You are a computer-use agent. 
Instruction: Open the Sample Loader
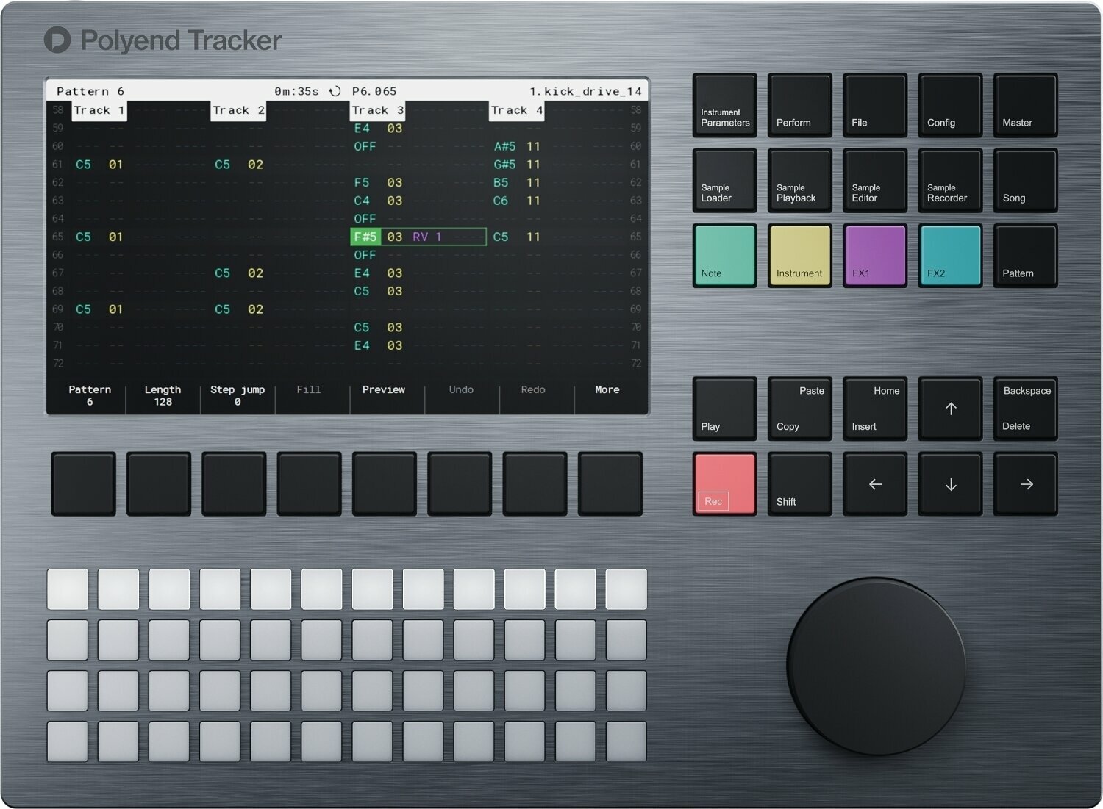pos(724,180)
